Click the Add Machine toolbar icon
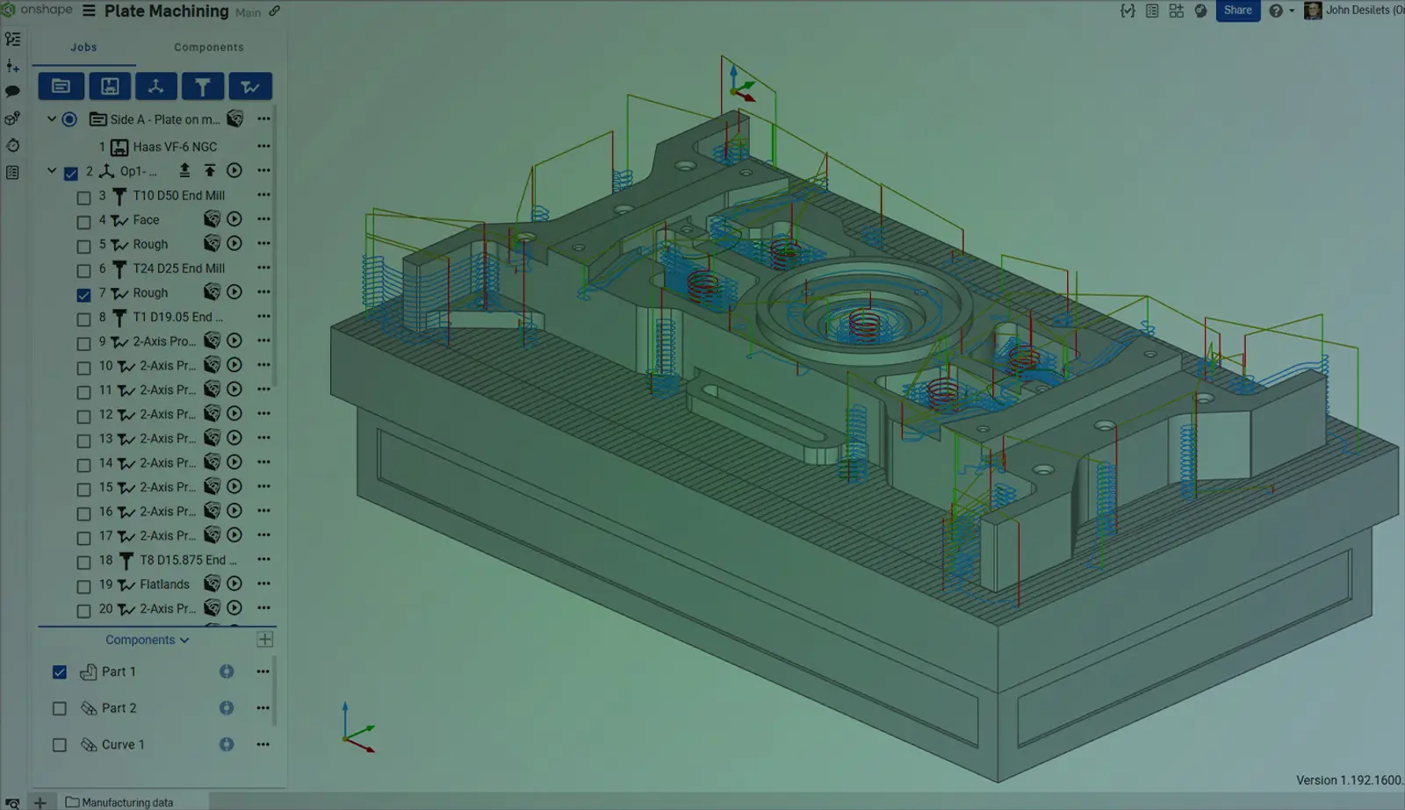Image resolution: width=1405 pixels, height=810 pixels. (109, 86)
